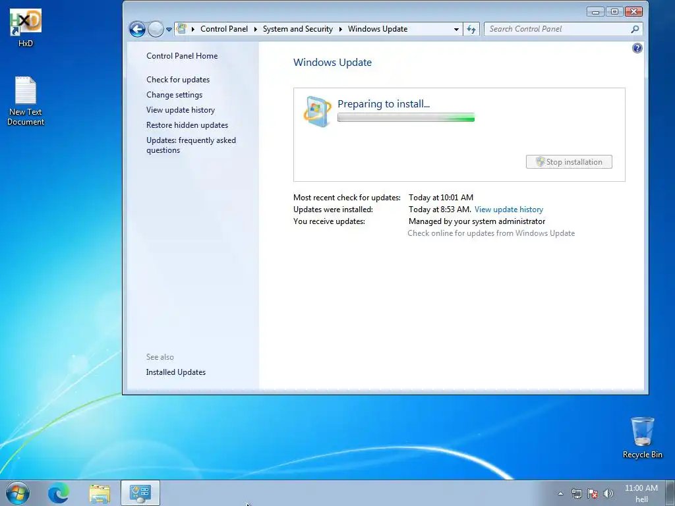Screen dimensions: 675x506
Task: Open Restore hidden updates link
Action: click(187, 125)
